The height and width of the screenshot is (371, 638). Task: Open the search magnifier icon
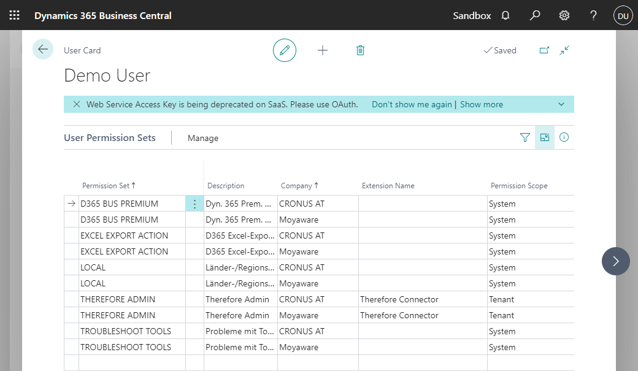tap(535, 15)
